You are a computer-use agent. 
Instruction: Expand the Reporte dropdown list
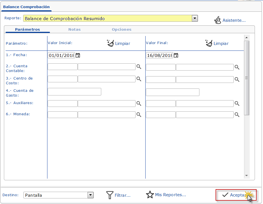tap(195, 18)
